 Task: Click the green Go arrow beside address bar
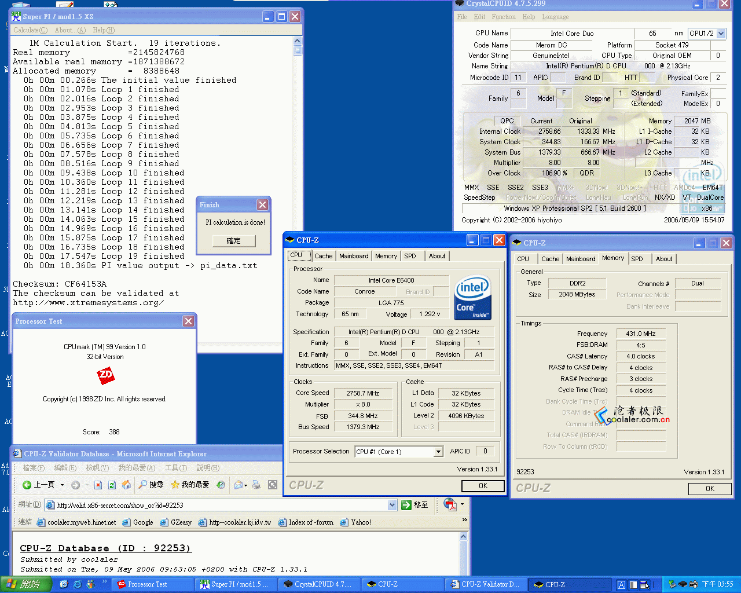coord(406,505)
